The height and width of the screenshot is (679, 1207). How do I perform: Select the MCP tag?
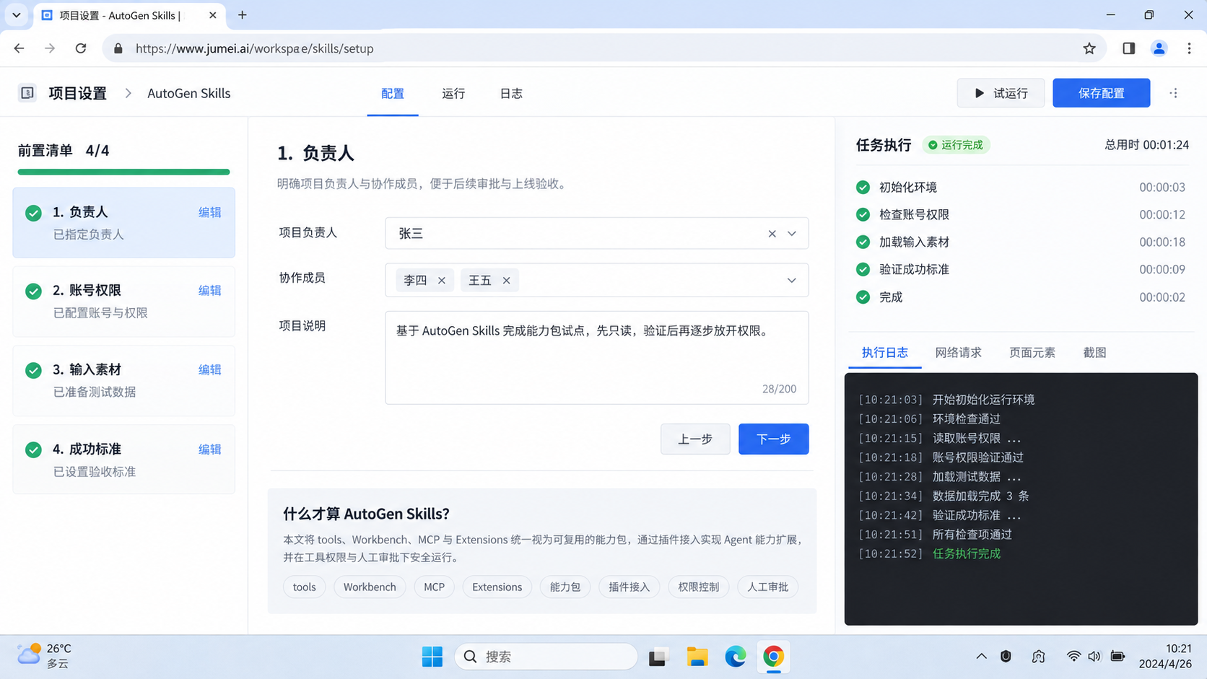[434, 587]
